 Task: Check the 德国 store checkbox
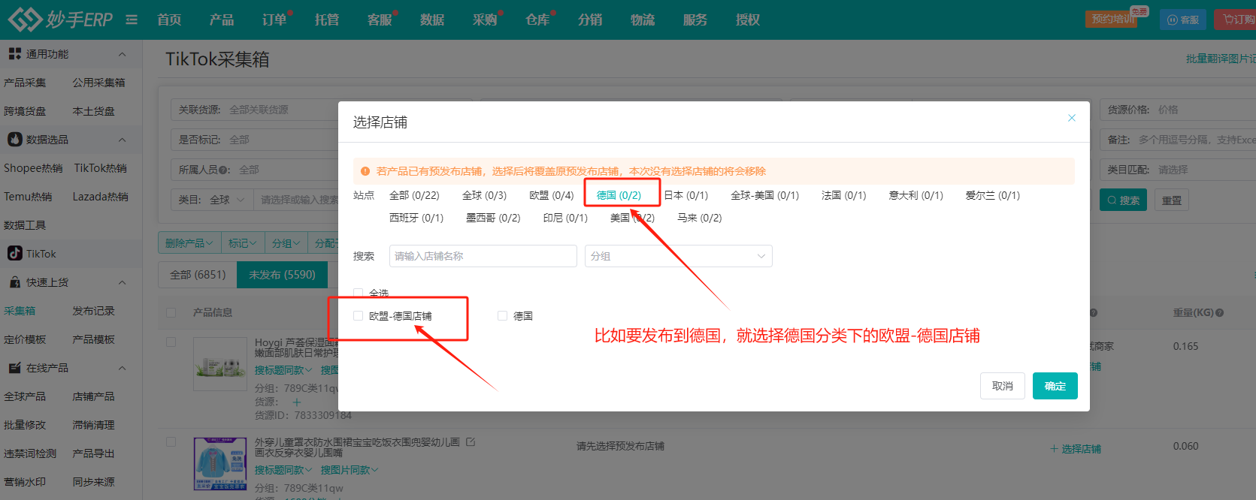point(502,316)
